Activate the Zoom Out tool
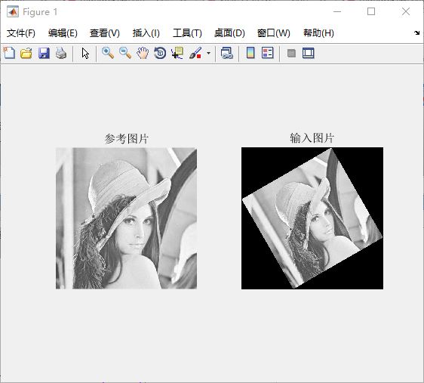Screen dimensions: 424x383 125,53
